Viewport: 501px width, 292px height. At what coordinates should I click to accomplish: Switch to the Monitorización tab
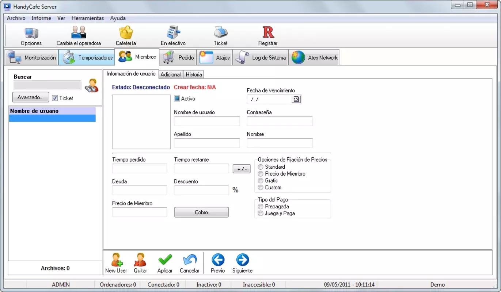tap(31, 58)
